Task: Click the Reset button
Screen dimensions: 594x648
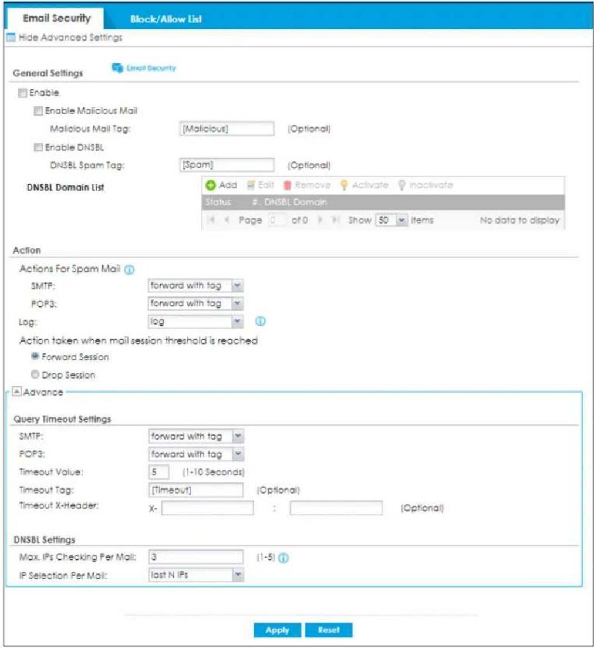Action: point(329,630)
